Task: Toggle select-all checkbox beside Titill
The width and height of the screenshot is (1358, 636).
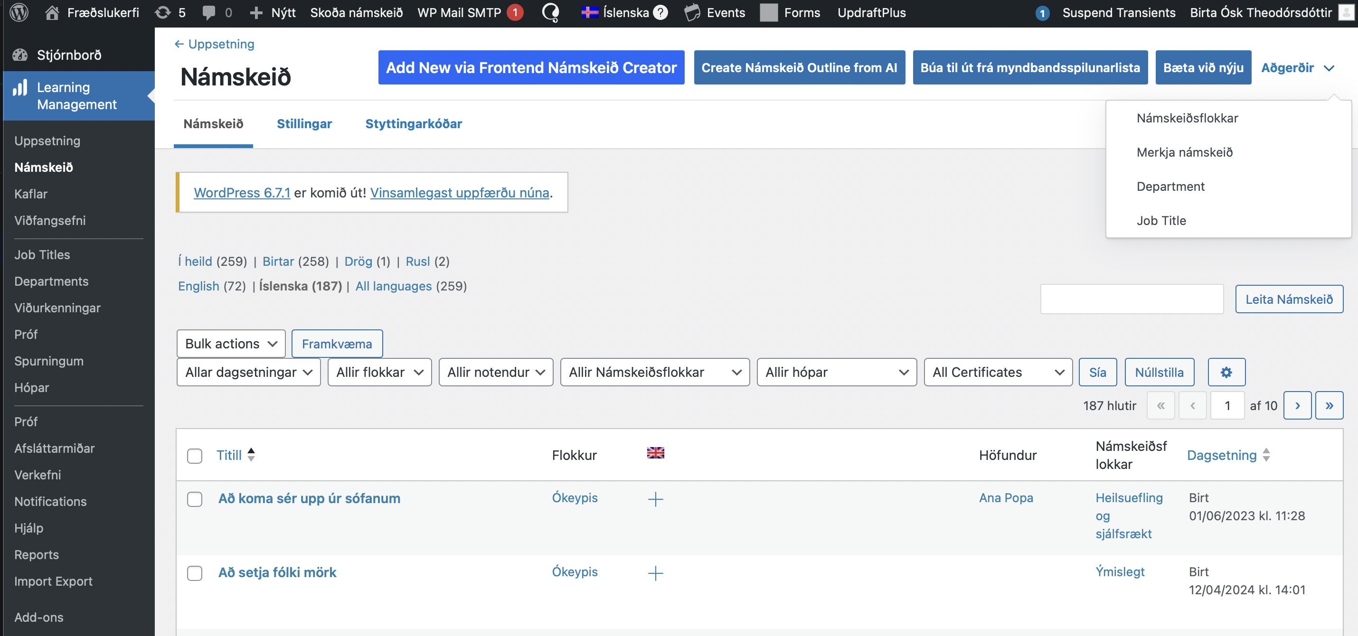Action: 195,455
